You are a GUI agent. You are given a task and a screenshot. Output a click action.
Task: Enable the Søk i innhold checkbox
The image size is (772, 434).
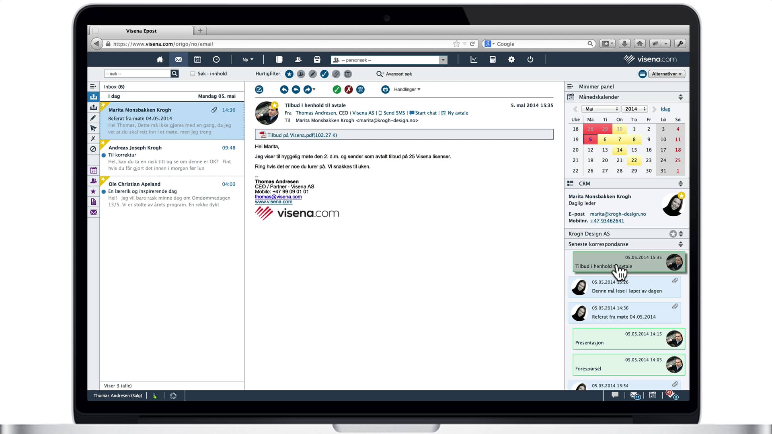point(193,74)
